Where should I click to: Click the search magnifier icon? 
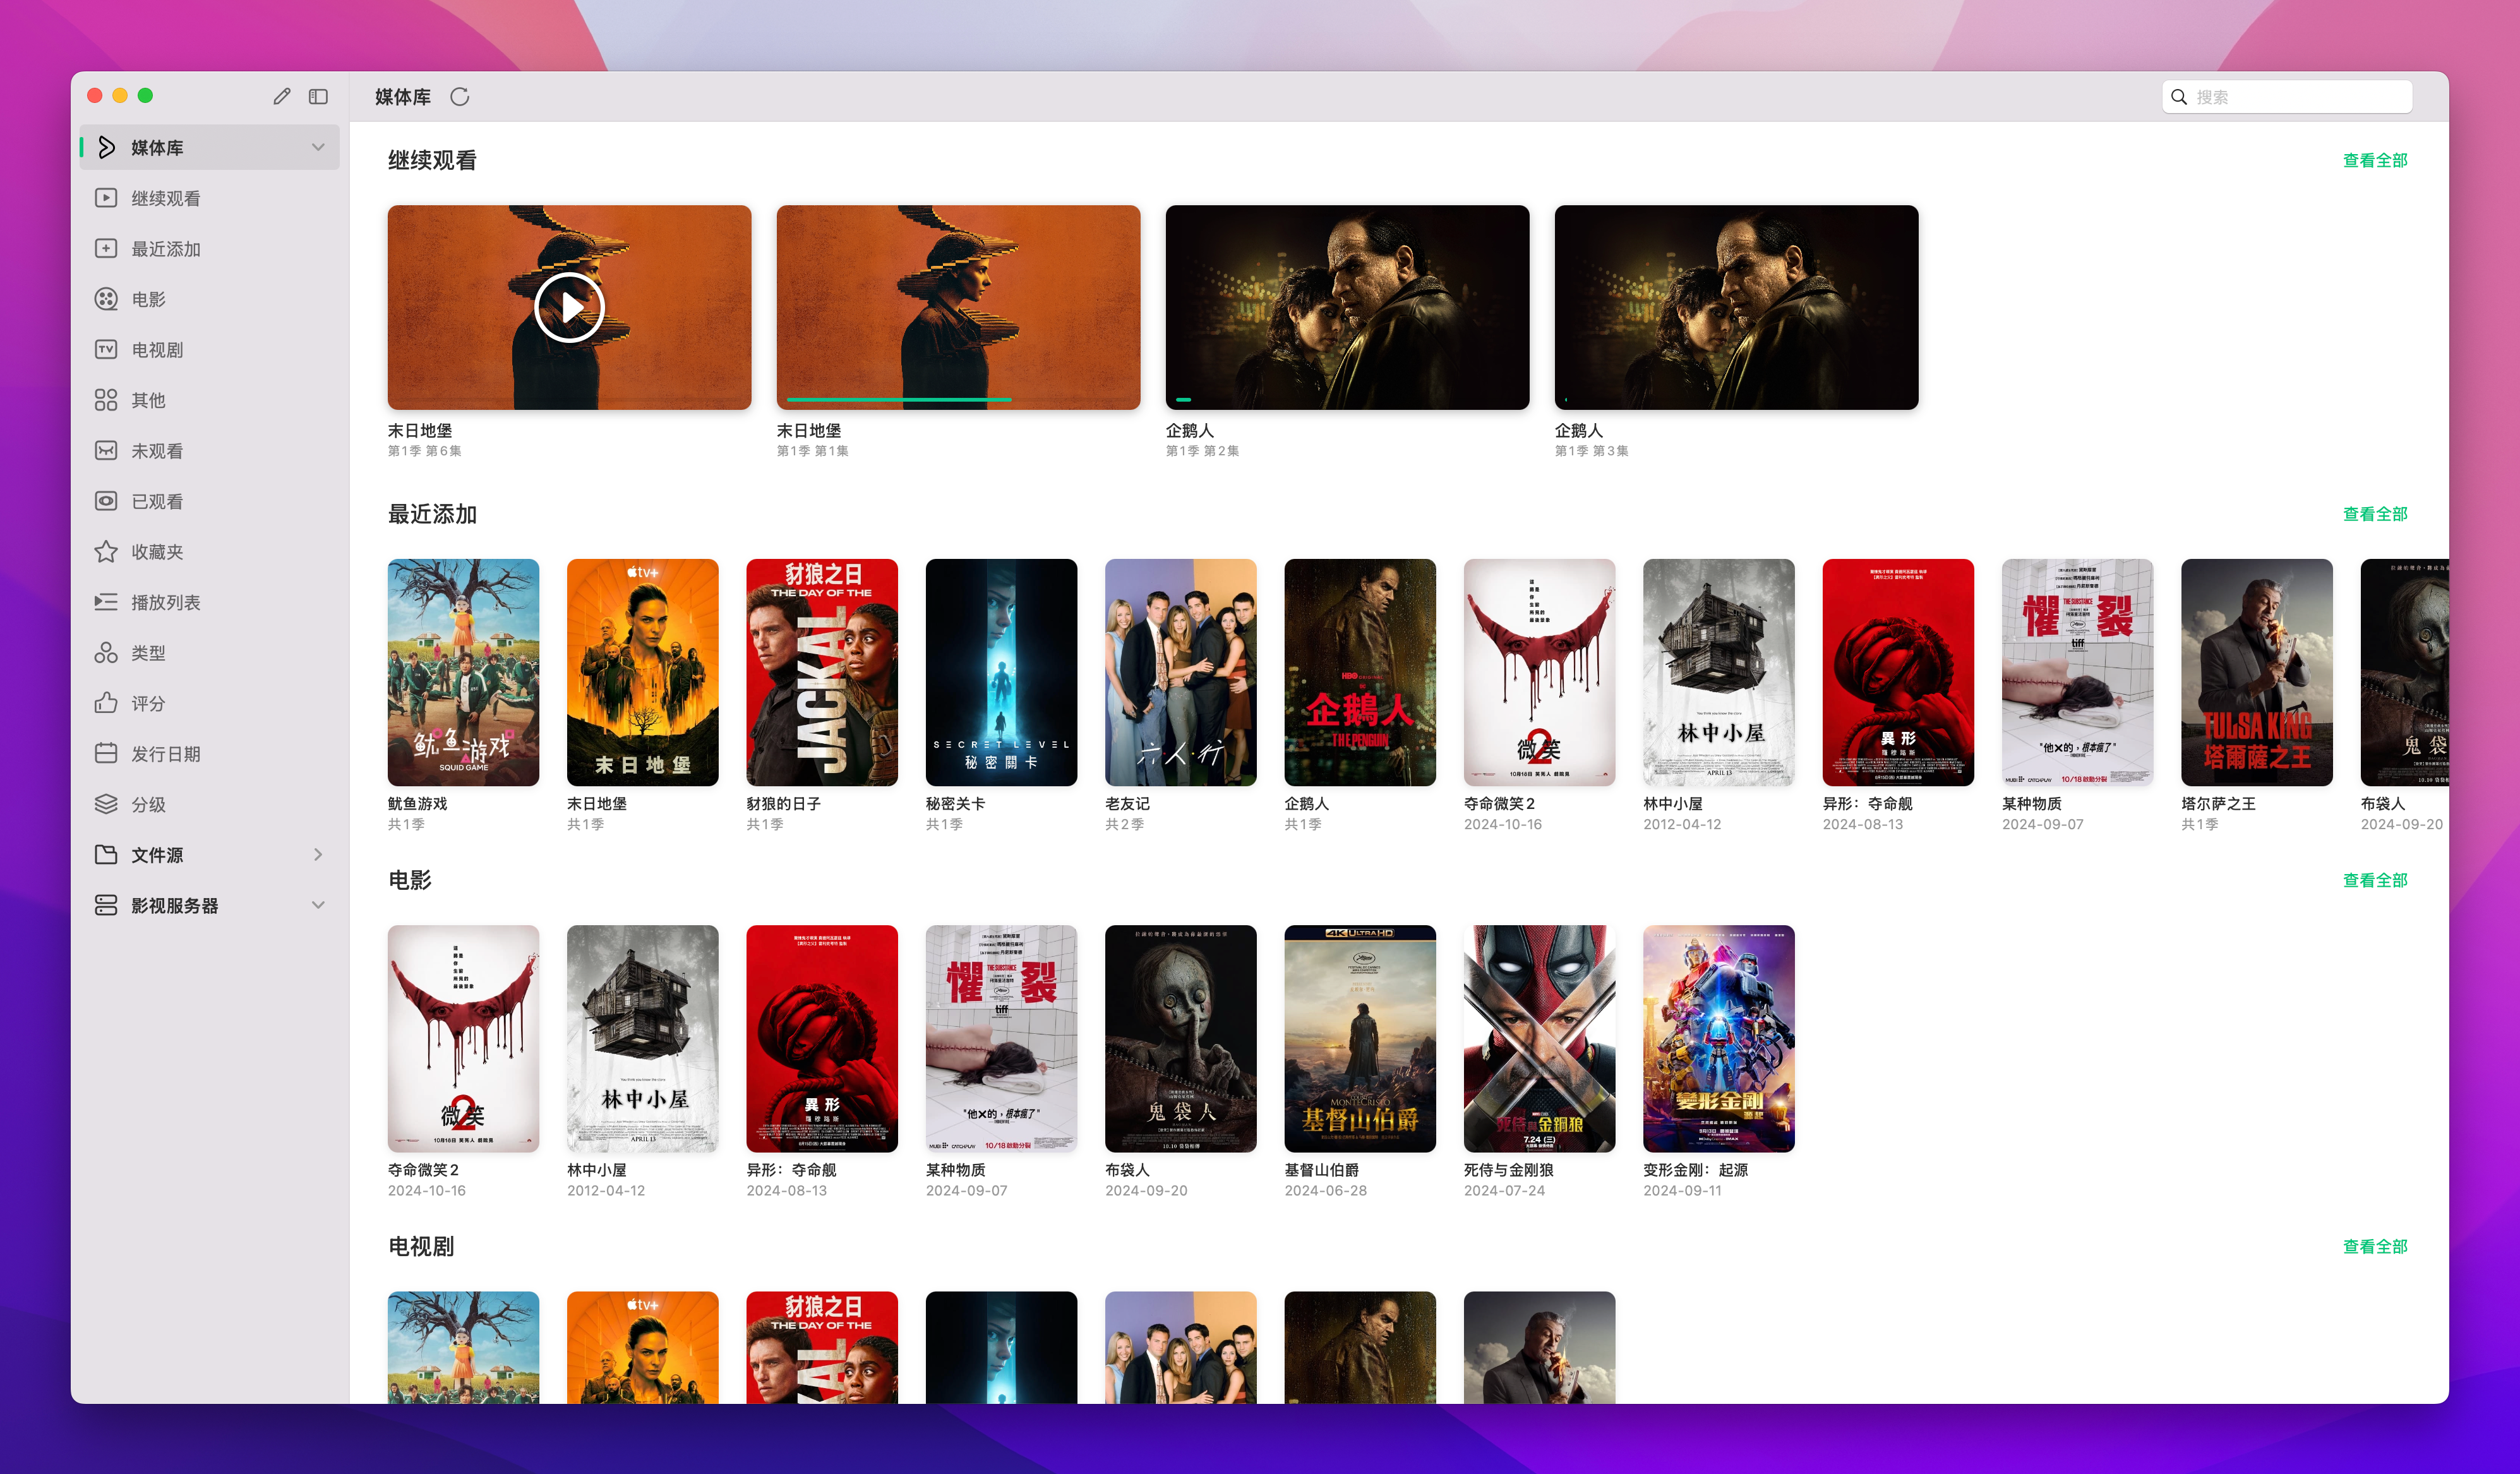click(x=2179, y=97)
